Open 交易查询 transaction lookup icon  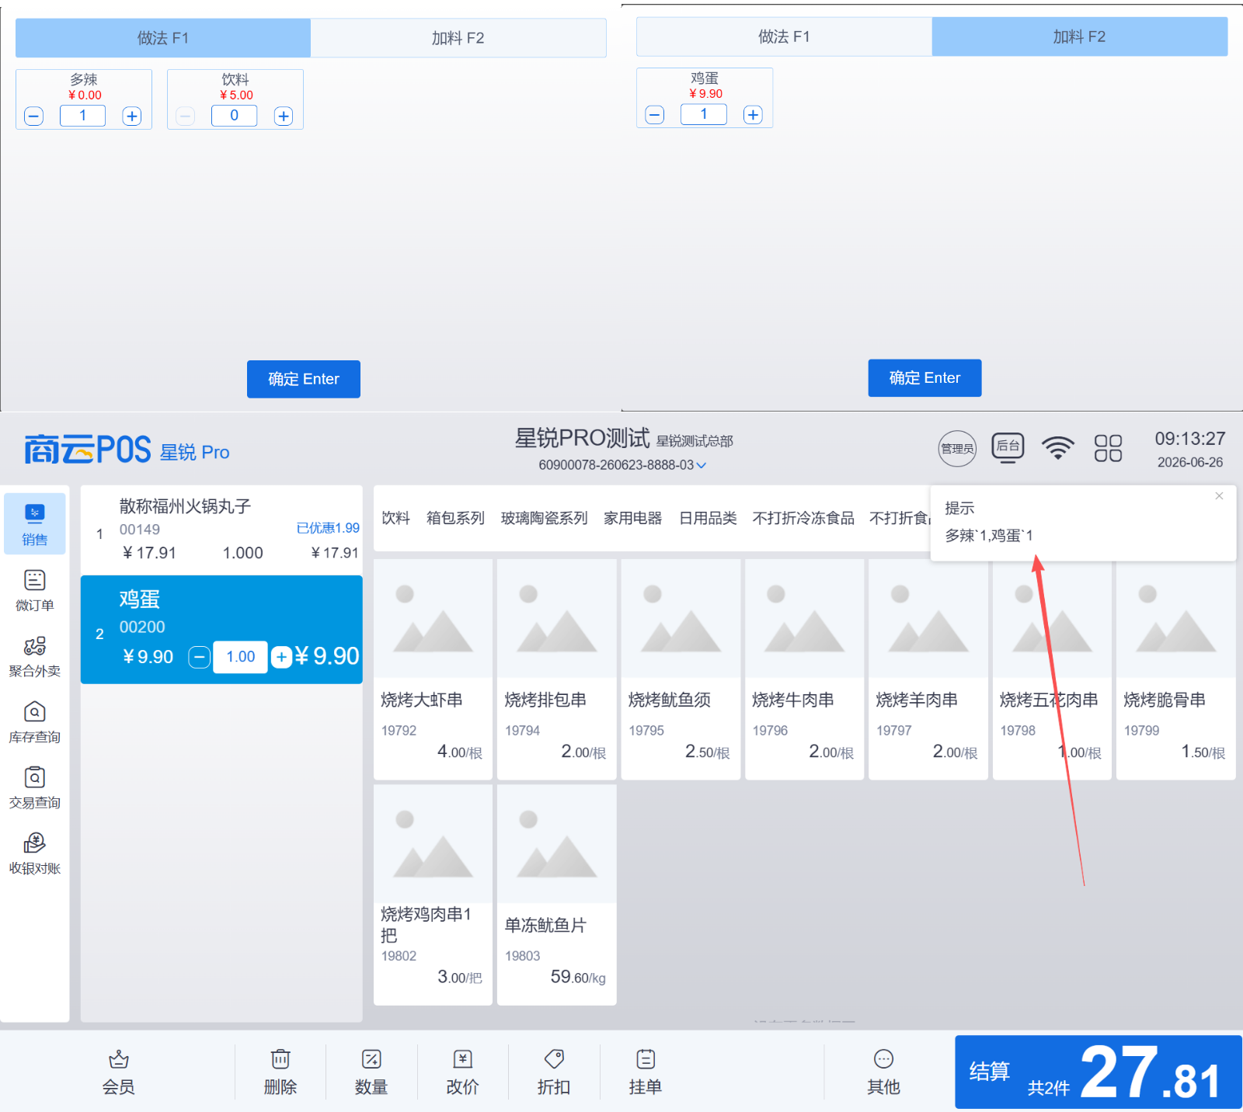click(35, 777)
